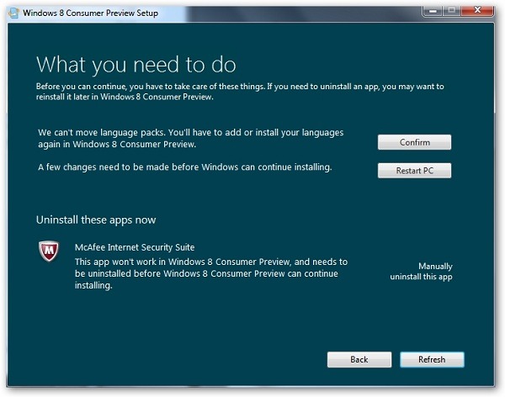Click the Restart PC button
This screenshot has height=397, width=505.
point(414,171)
